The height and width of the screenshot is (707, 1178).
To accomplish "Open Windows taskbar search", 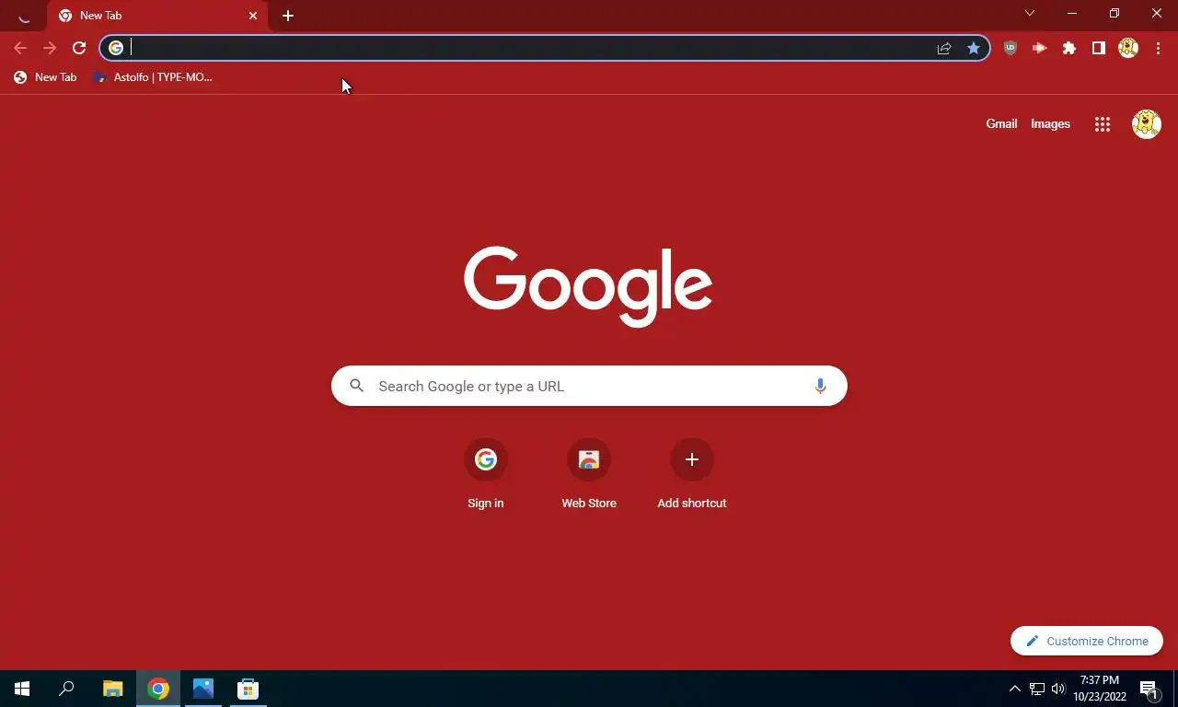I will pyautogui.click(x=66, y=689).
